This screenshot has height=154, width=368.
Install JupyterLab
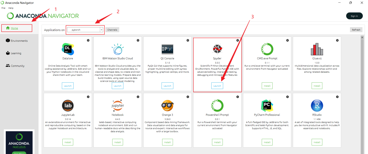[68, 142]
